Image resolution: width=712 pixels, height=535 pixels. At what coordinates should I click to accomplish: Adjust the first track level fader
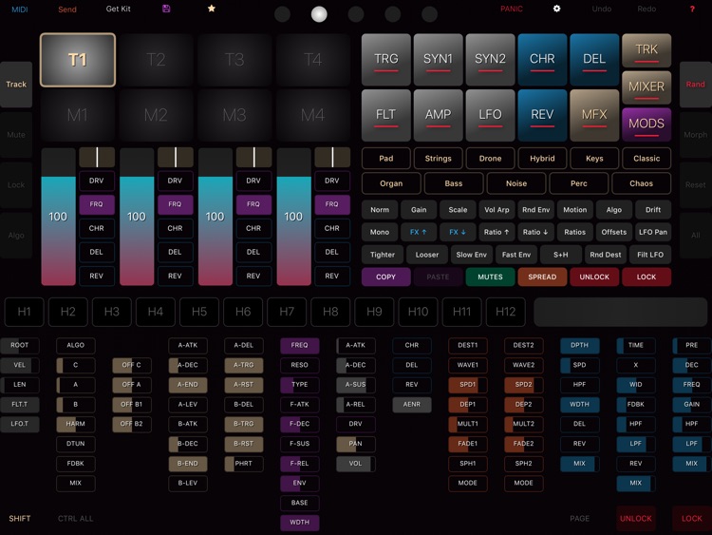tap(59, 217)
